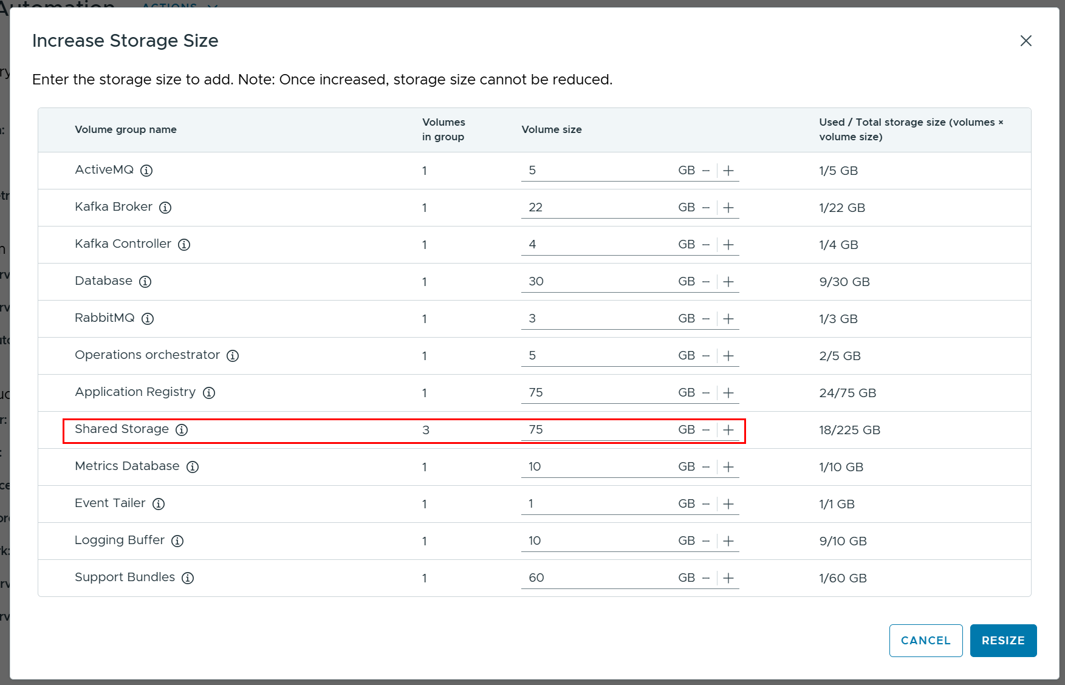The height and width of the screenshot is (685, 1065).
Task: Open info icon next to Kafka Controller
Action: coord(184,245)
